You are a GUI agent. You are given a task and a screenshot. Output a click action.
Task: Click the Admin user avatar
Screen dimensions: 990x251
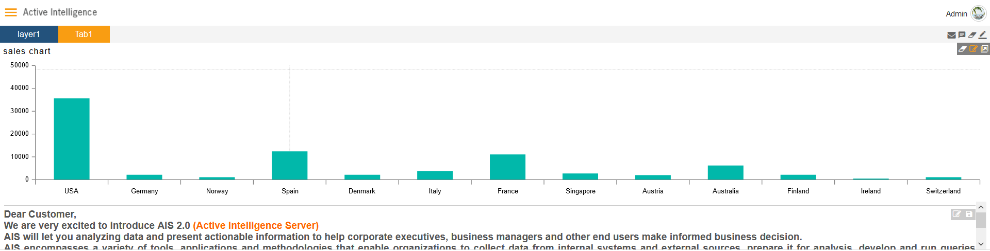click(978, 13)
